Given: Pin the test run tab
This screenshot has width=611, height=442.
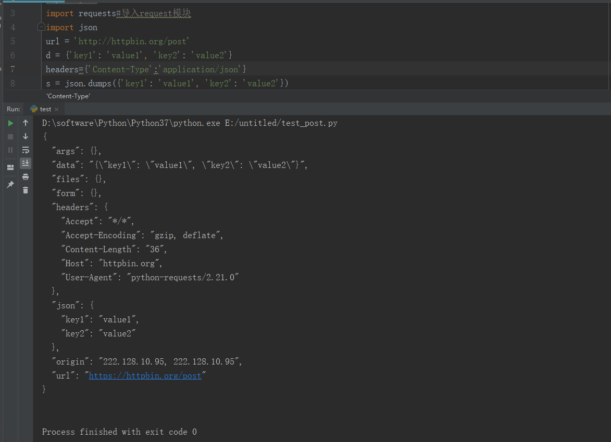Looking at the screenshot, I should pos(10,185).
